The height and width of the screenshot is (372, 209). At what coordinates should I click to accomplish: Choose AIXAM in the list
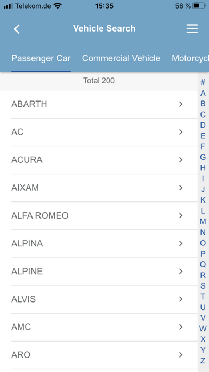(x=104, y=188)
